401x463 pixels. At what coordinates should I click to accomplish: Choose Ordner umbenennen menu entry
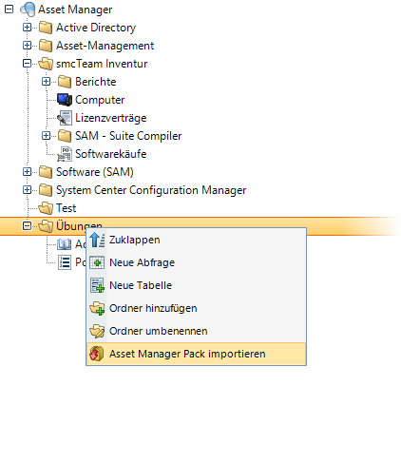[x=196, y=331]
